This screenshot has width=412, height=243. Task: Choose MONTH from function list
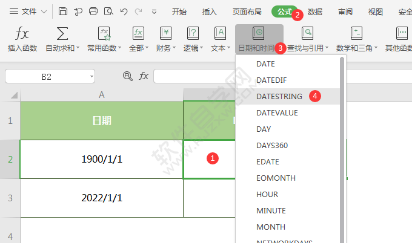288,227
